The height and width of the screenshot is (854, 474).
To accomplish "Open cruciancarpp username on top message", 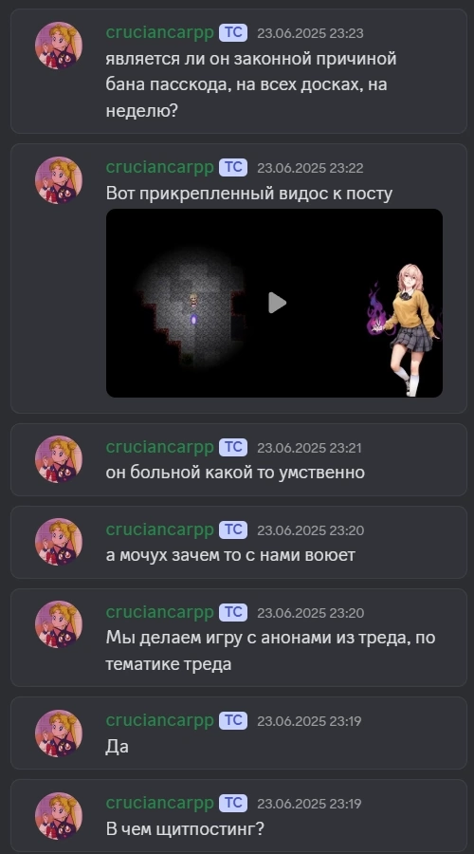I will pos(159,32).
